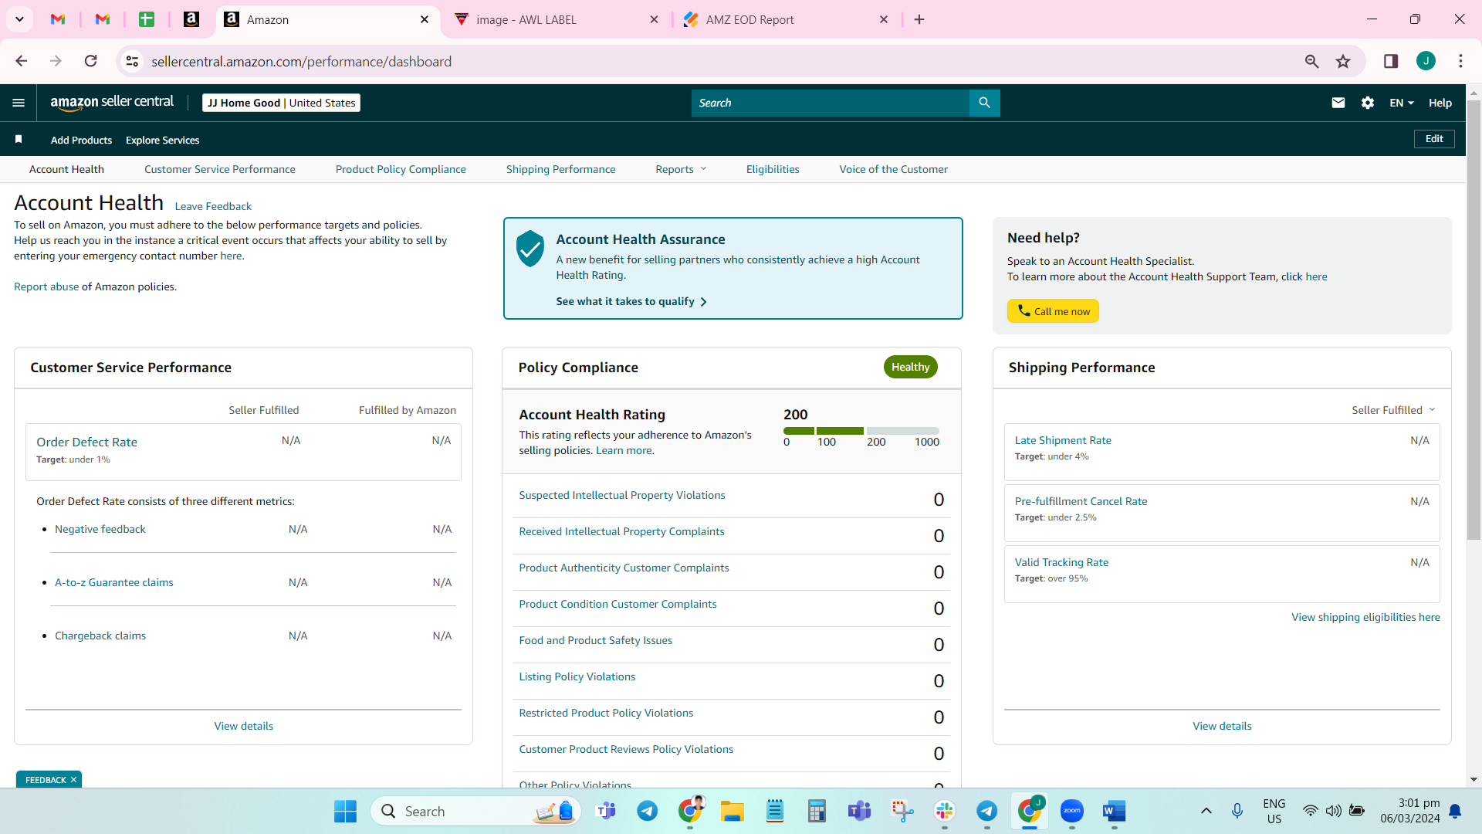Expand the EN language dropdown
The width and height of the screenshot is (1482, 834).
[1402, 103]
